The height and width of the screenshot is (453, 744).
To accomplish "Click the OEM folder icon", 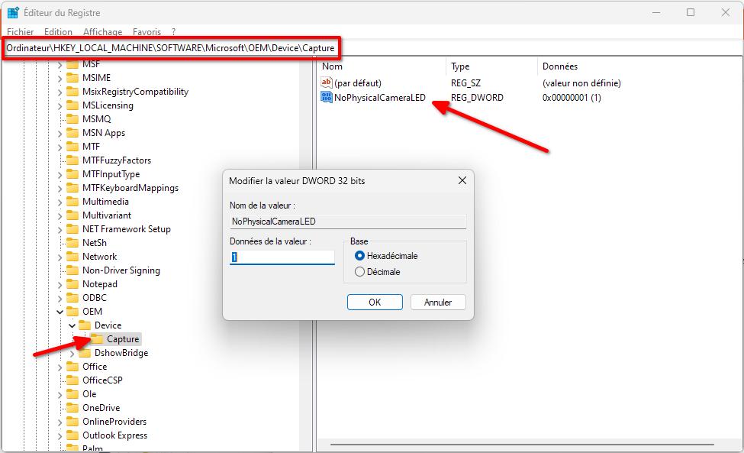I will tap(72, 312).
